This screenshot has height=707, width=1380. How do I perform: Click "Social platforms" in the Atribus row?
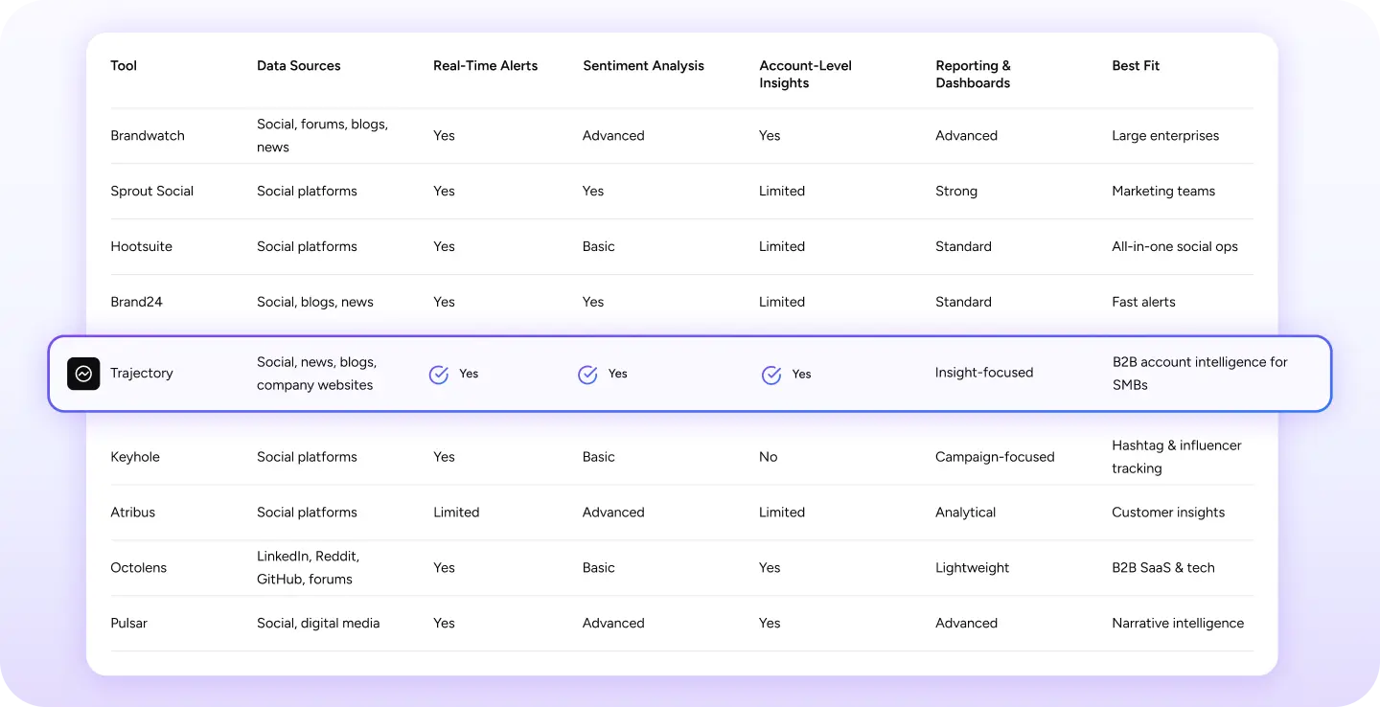tap(307, 513)
